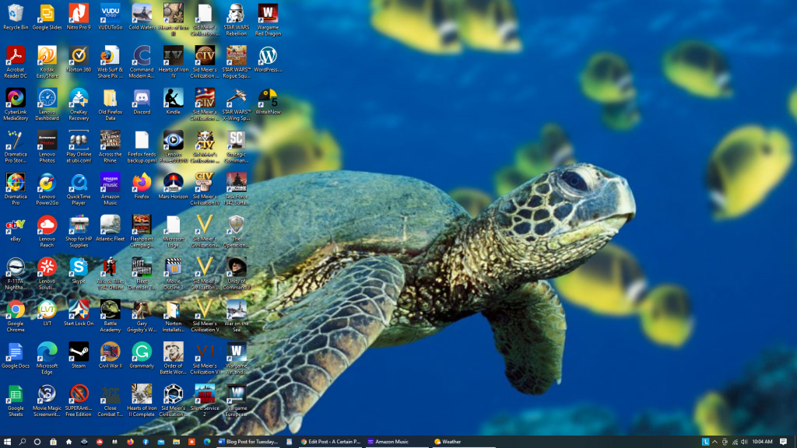Open the Grammarly desktop icon
Image resolution: width=797 pixels, height=448 pixels.
pyautogui.click(x=142, y=352)
